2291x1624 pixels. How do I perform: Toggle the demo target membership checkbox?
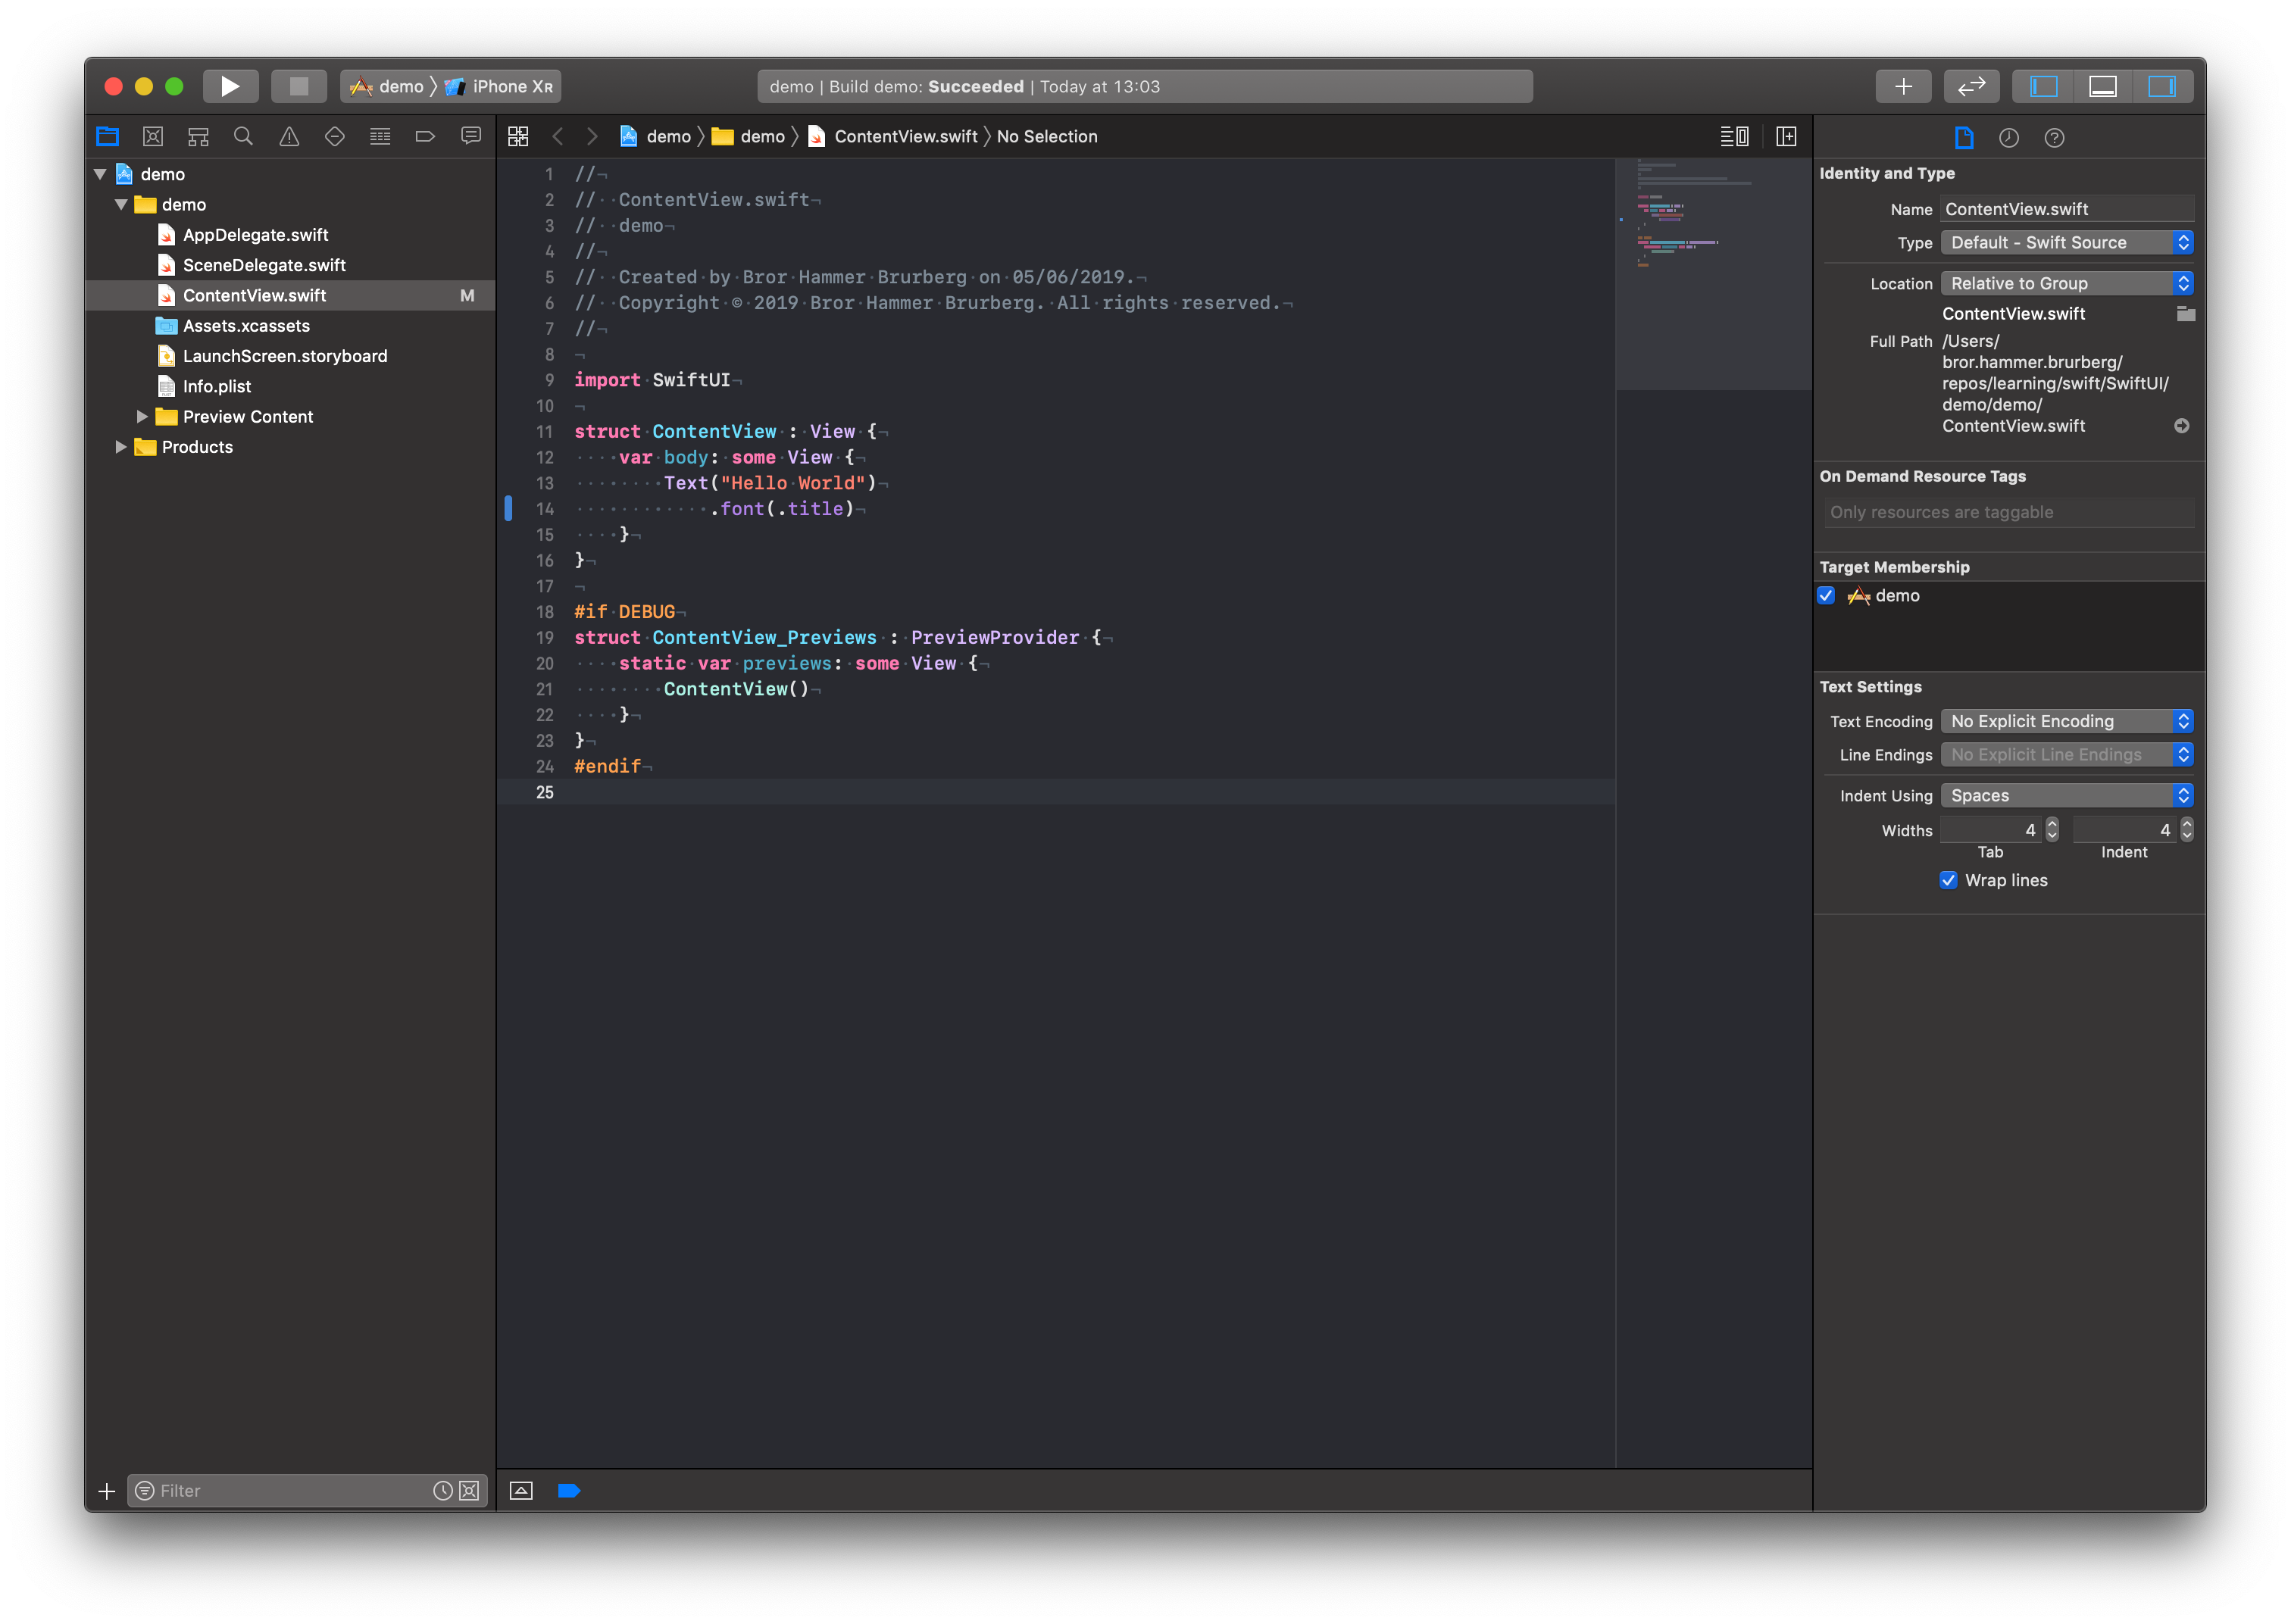coord(1826,596)
